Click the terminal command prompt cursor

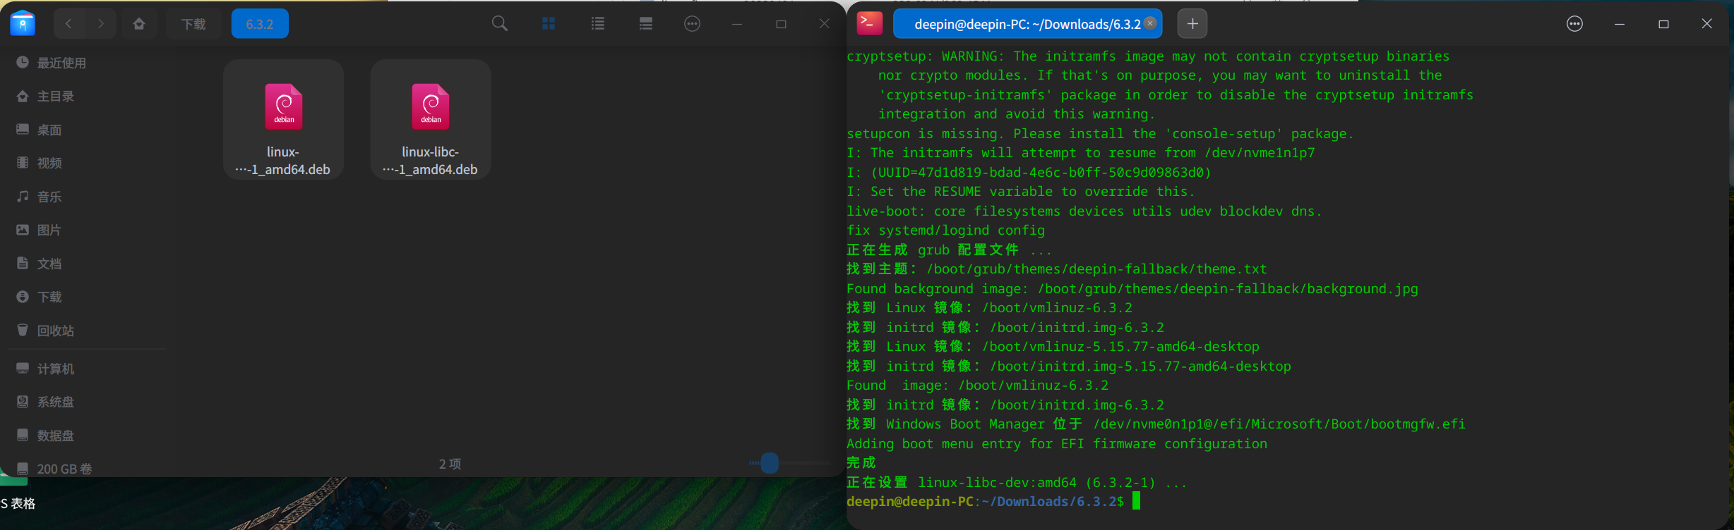pyautogui.click(x=1136, y=501)
